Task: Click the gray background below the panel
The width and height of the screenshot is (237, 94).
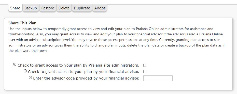Action: pyautogui.click(x=119, y=92)
